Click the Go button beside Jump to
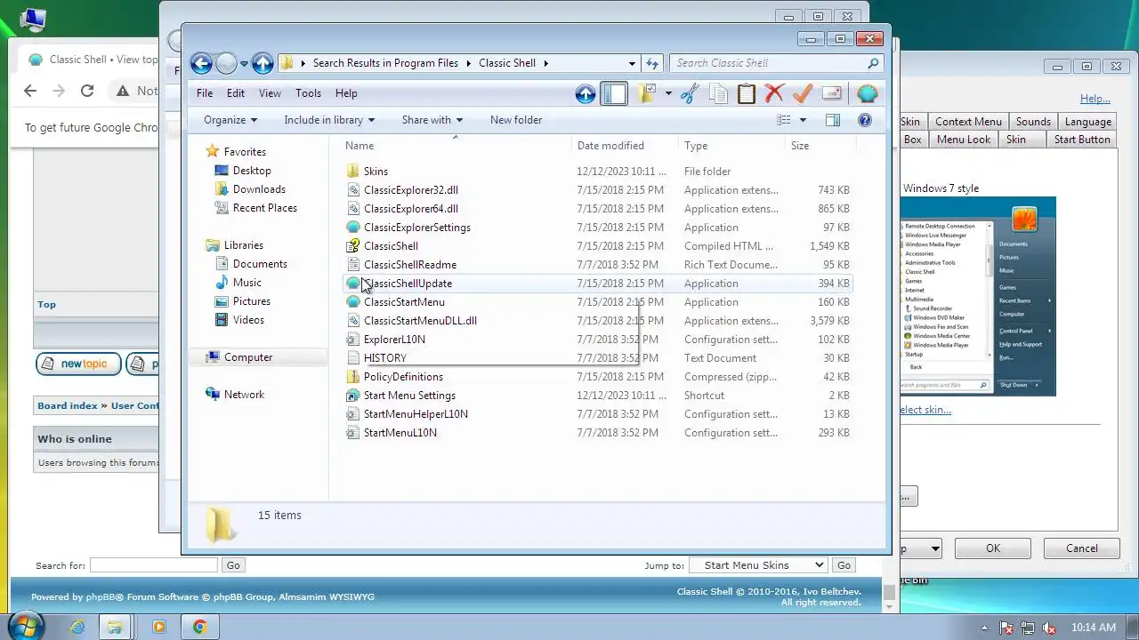1139x640 pixels. (844, 565)
